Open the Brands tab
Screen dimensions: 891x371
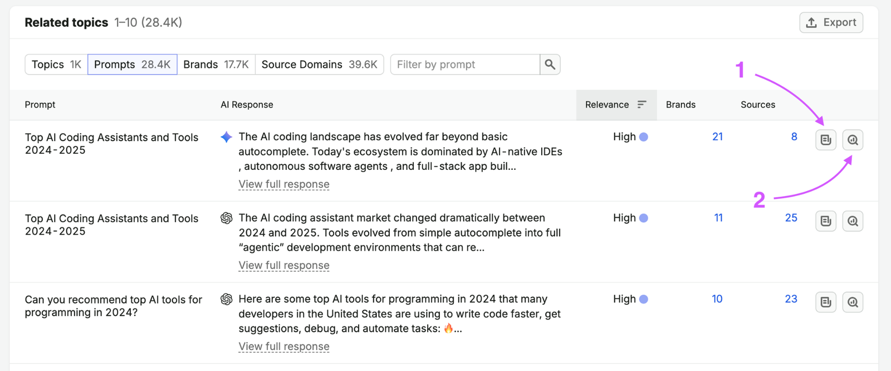click(216, 65)
